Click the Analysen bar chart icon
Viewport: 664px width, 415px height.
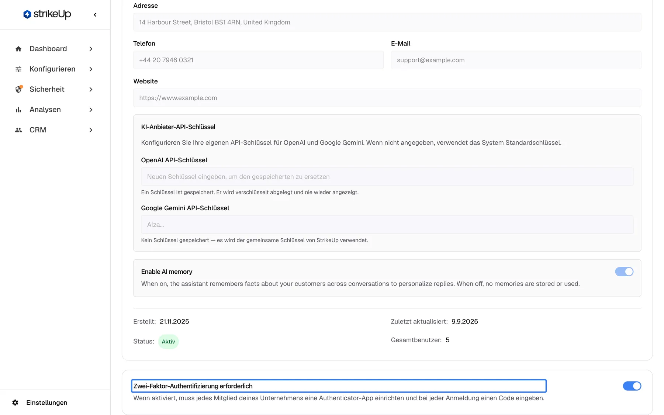[18, 110]
